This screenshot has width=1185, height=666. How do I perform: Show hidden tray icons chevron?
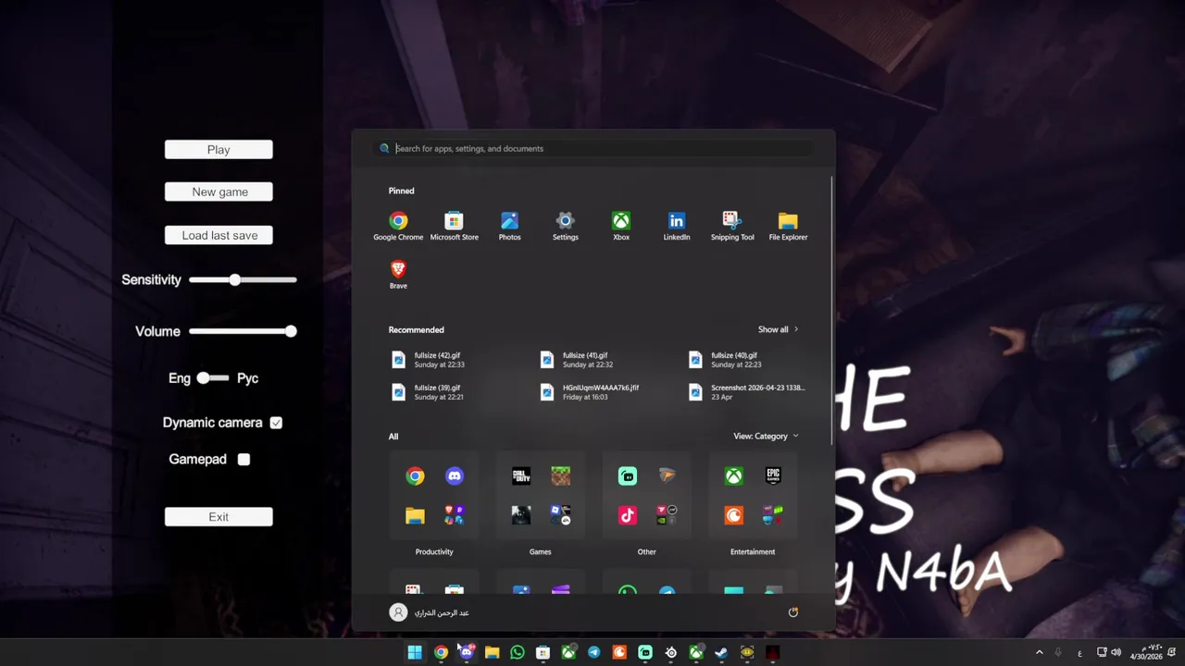1039,652
